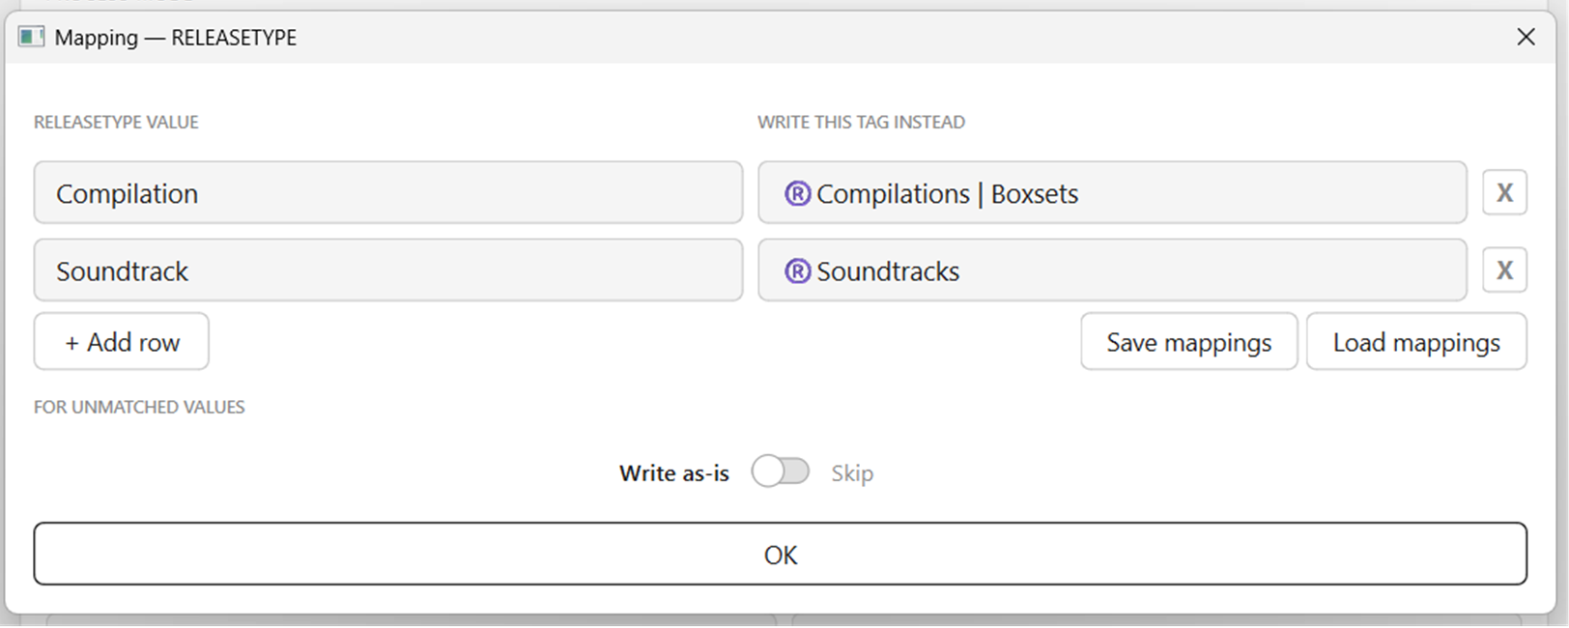Screen dimensions: 1569x628
Task: Open the Compilations | Boxsets tag field
Action: click(x=1111, y=193)
